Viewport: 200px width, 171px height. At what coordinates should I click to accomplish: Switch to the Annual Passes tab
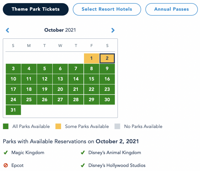[171, 9]
